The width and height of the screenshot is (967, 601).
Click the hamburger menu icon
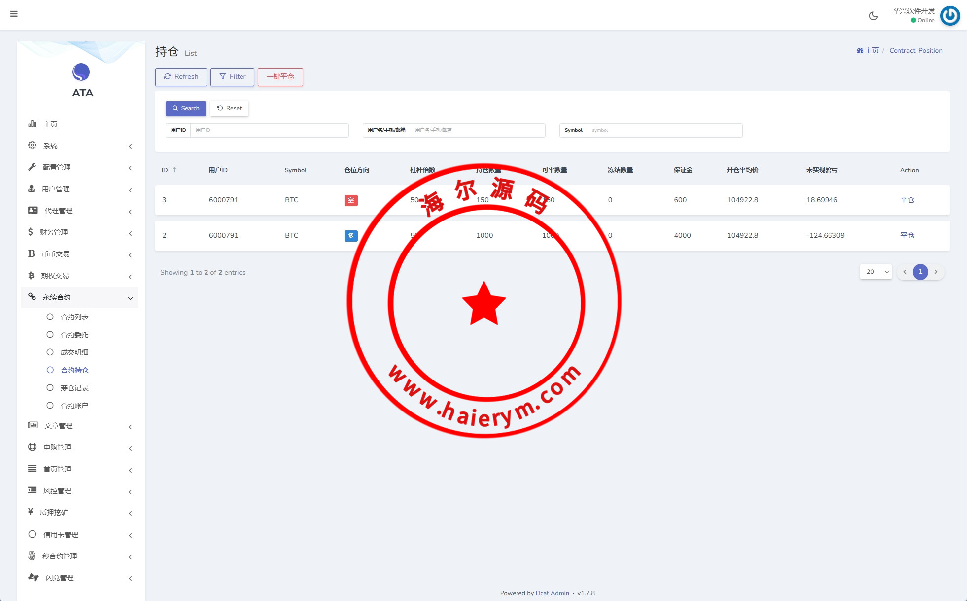pos(14,14)
